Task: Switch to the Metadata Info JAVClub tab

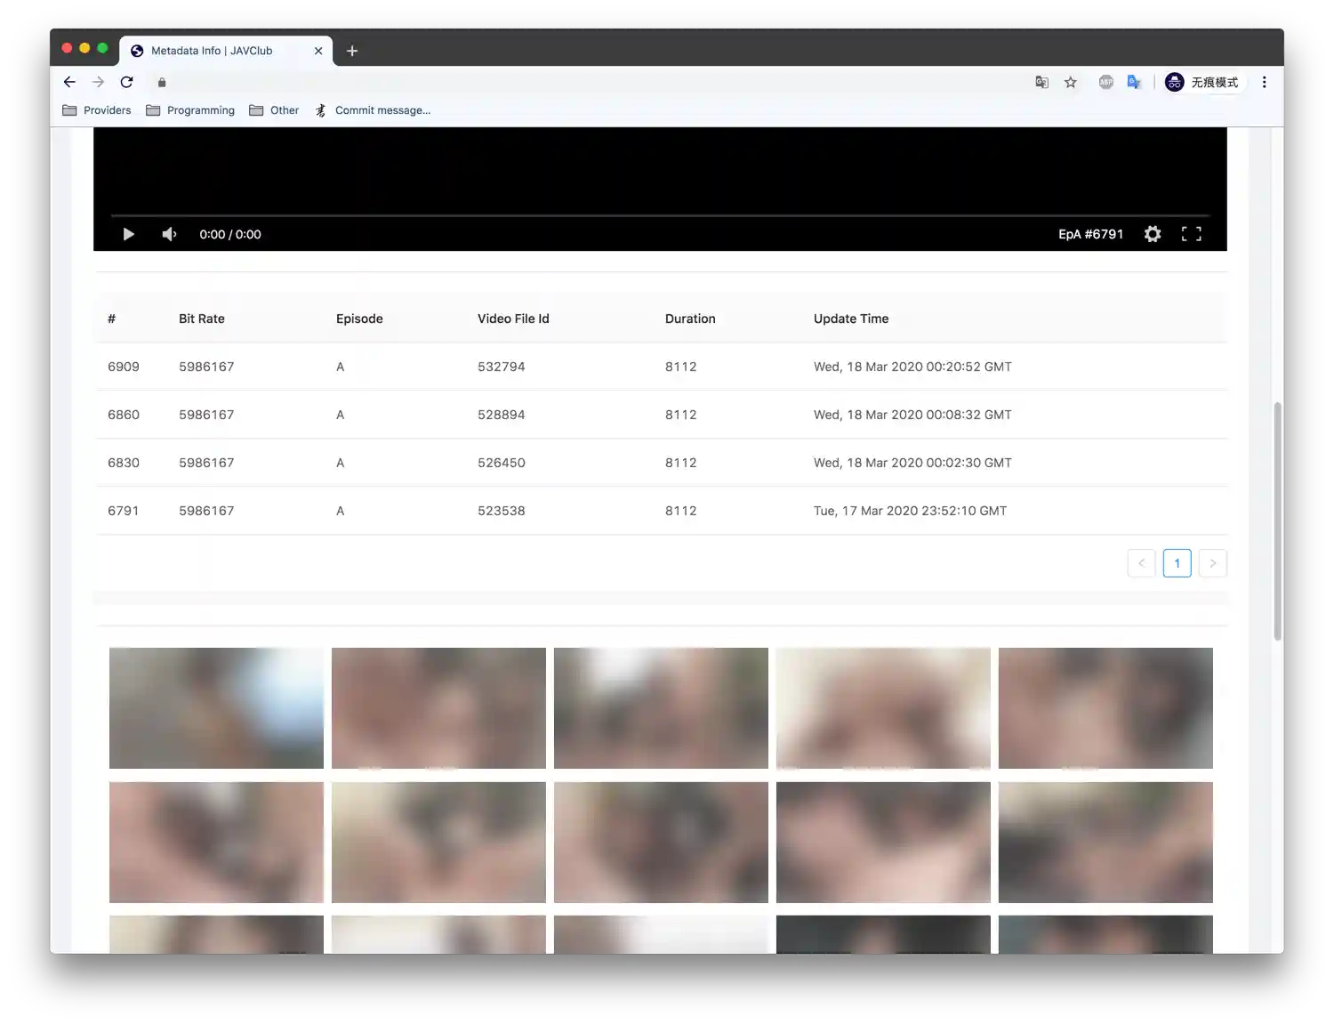Action: click(213, 51)
